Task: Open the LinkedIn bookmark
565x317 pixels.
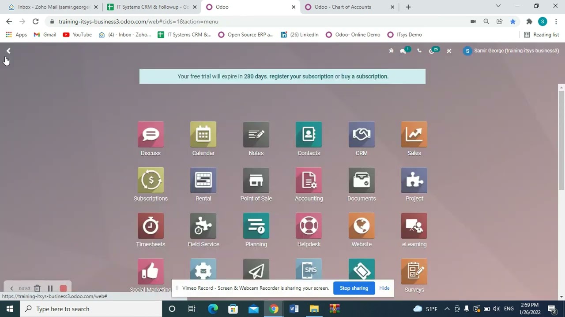Action: click(x=300, y=35)
